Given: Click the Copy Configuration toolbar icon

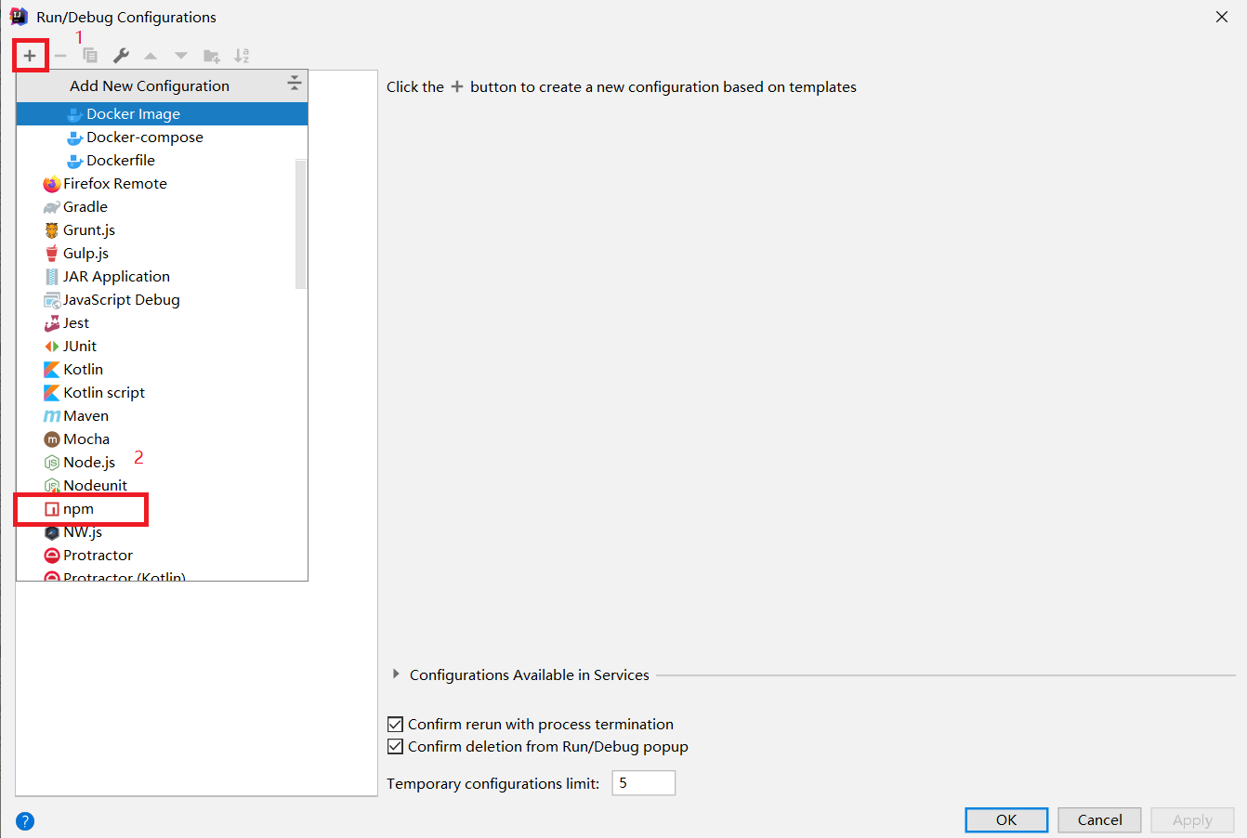Looking at the screenshot, I should (90, 56).
